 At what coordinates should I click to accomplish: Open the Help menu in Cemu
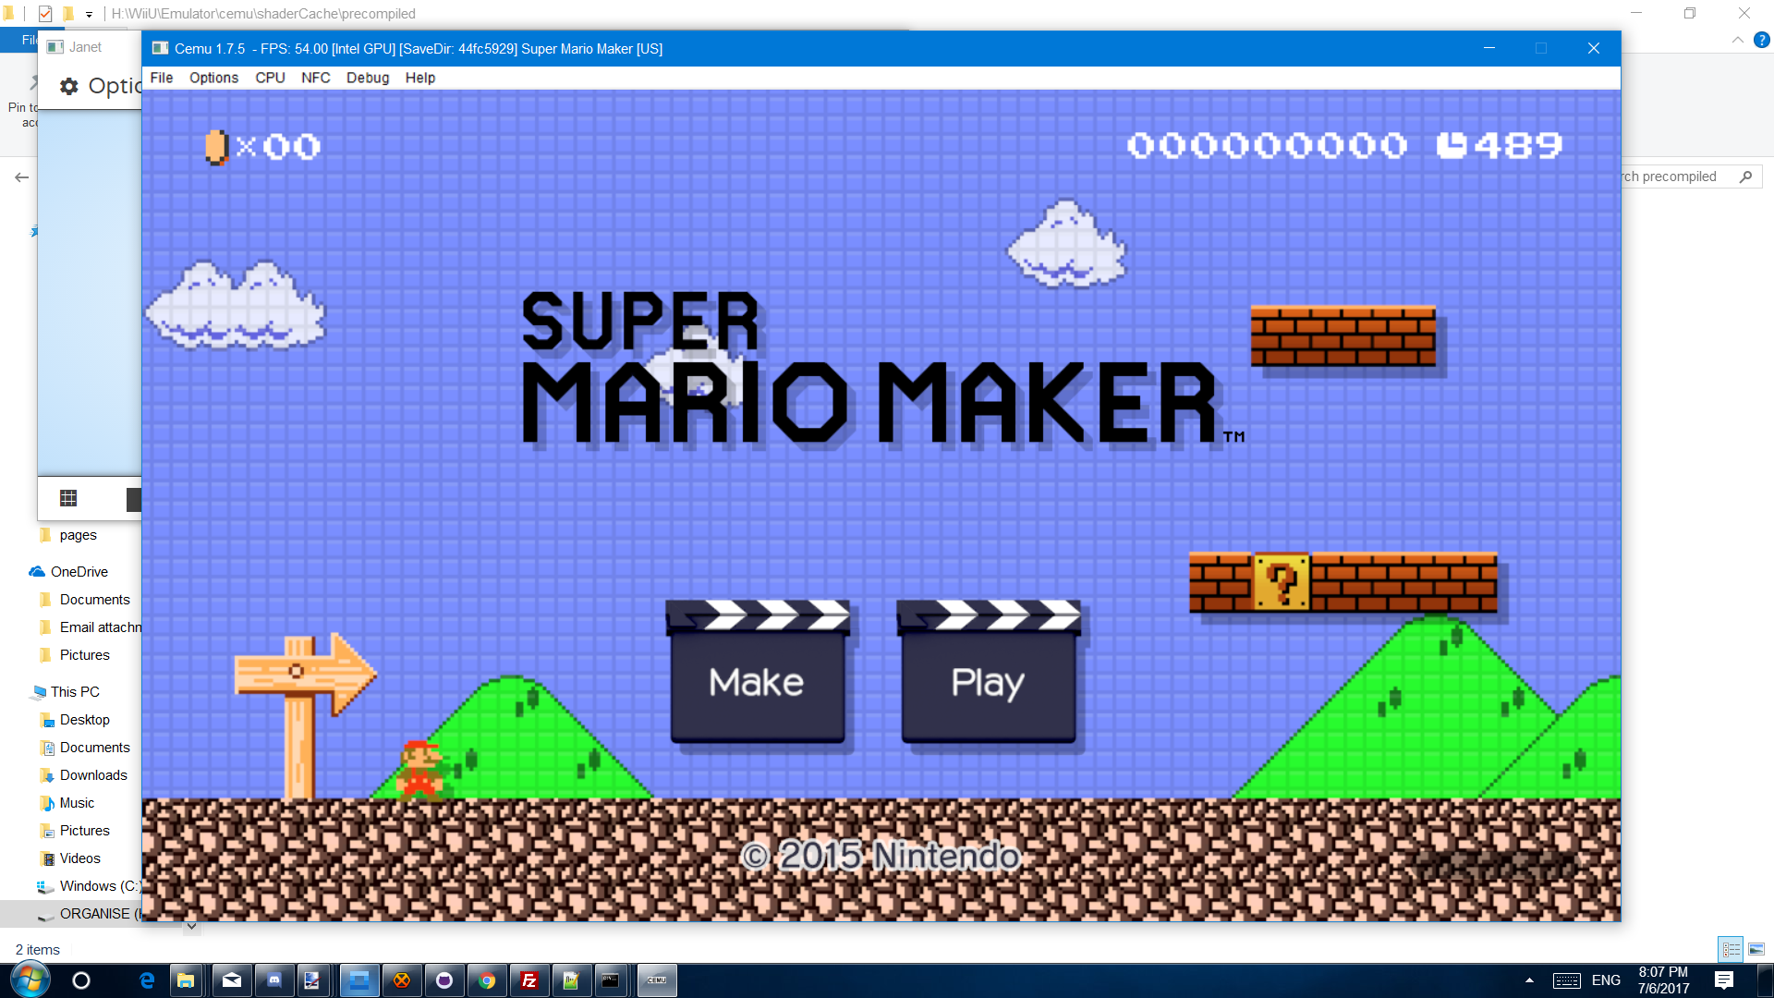coord(419,78)
